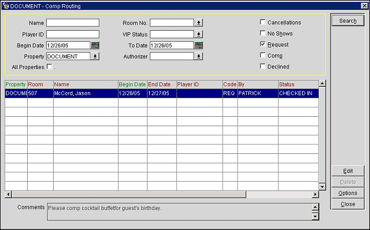Click the results grid scroll down arrow
This screenshot has width=370, height=230.
coord(322,187)
